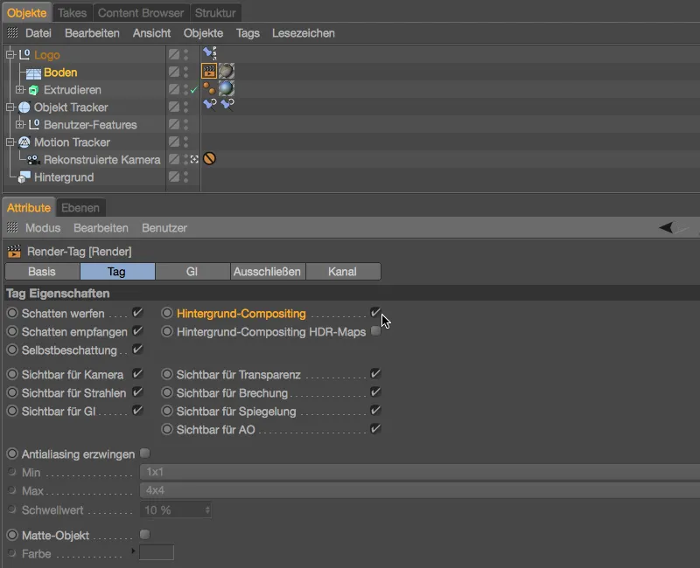Toggle the green check on Extrudieren

coord(193,90)
